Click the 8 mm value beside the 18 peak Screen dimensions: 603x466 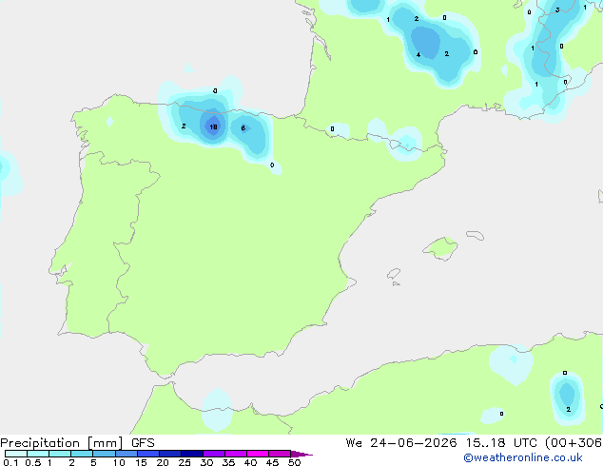pyautogui.click(x=243, y=128)
